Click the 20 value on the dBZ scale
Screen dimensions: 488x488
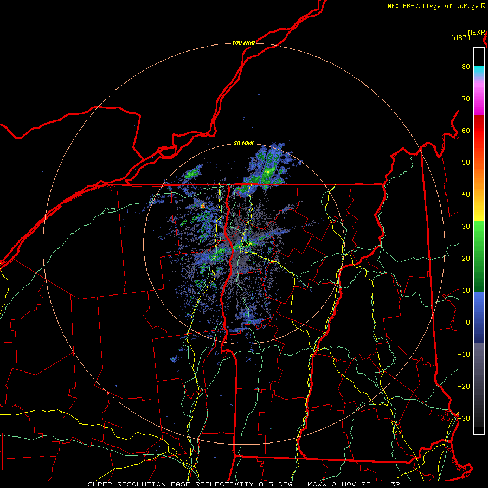[x=466, y=258]
